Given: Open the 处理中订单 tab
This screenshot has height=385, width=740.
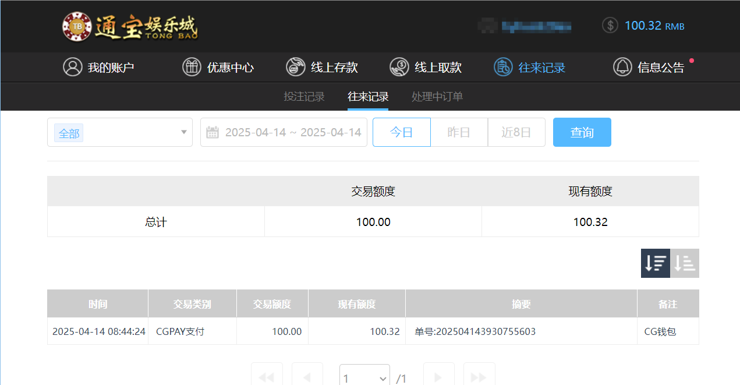Looking at the screenshot, I should (x=437, y=96).
